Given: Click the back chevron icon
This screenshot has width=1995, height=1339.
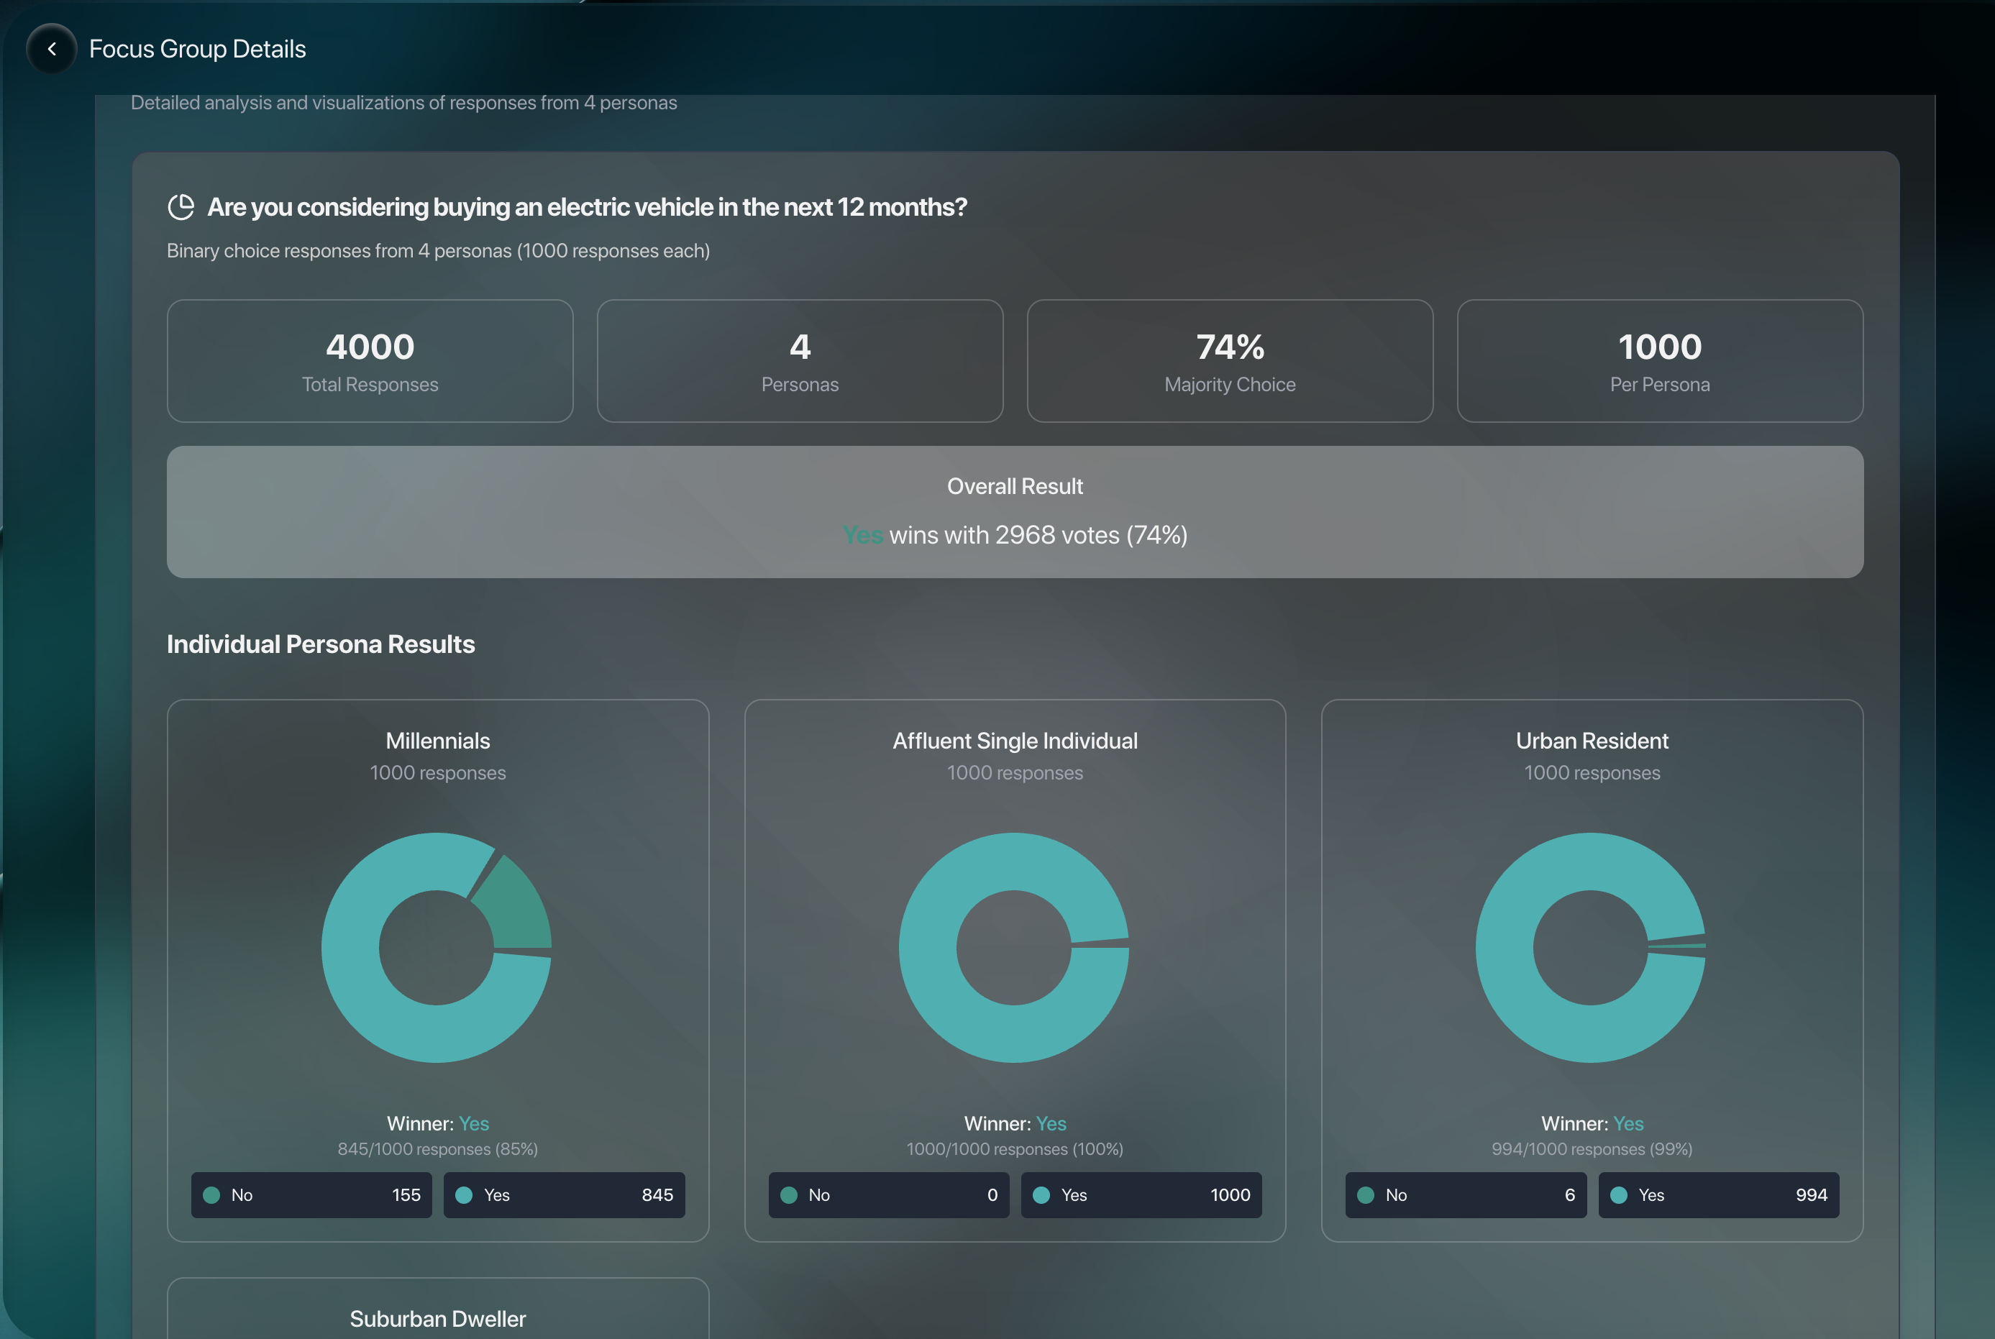Looking at the screenshot, I should (51, 49).
